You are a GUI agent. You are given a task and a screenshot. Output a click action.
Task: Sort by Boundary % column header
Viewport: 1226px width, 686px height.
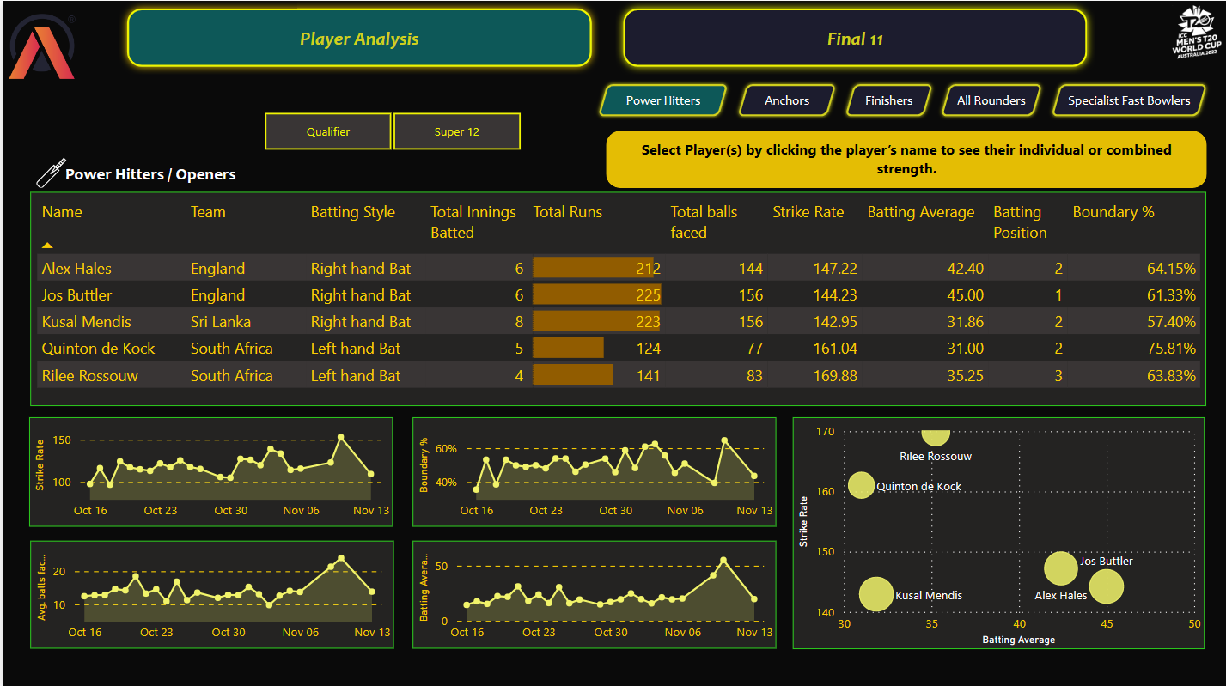pos(1113,212)
